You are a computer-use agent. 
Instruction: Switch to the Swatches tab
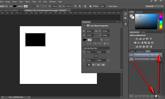[139, 12]
